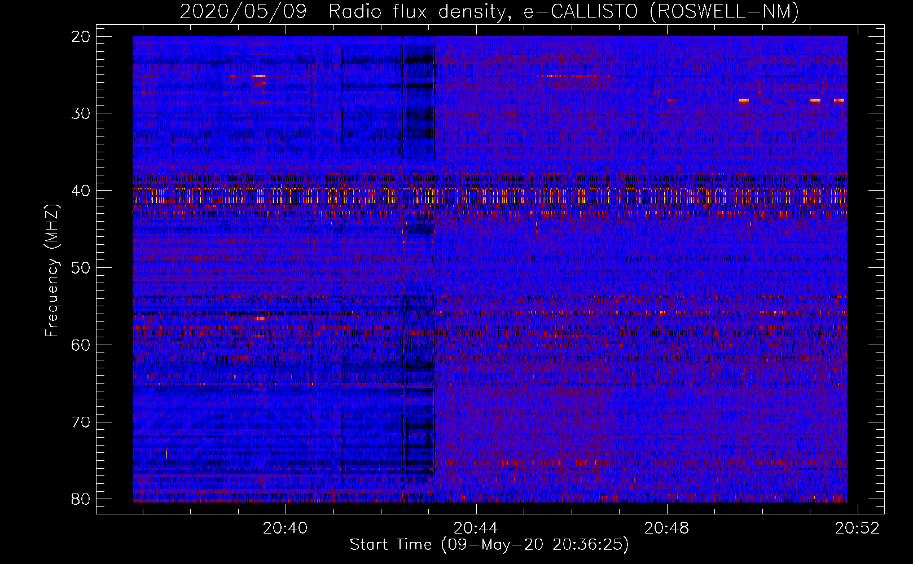Select the 40 MHz frequency tick label
The width and height of the screenshot is (913, 564).
coord(81,191)
